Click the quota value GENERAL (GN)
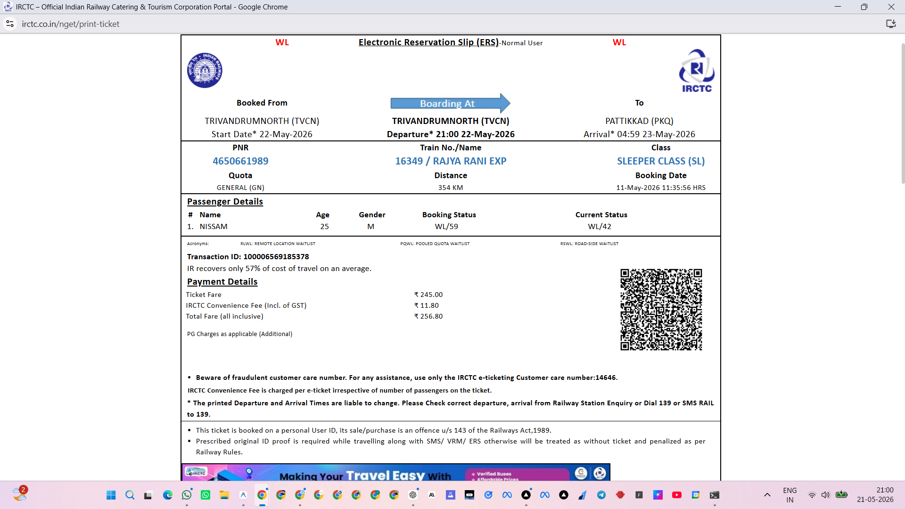905x509 pixels. [x=240, y=188]
